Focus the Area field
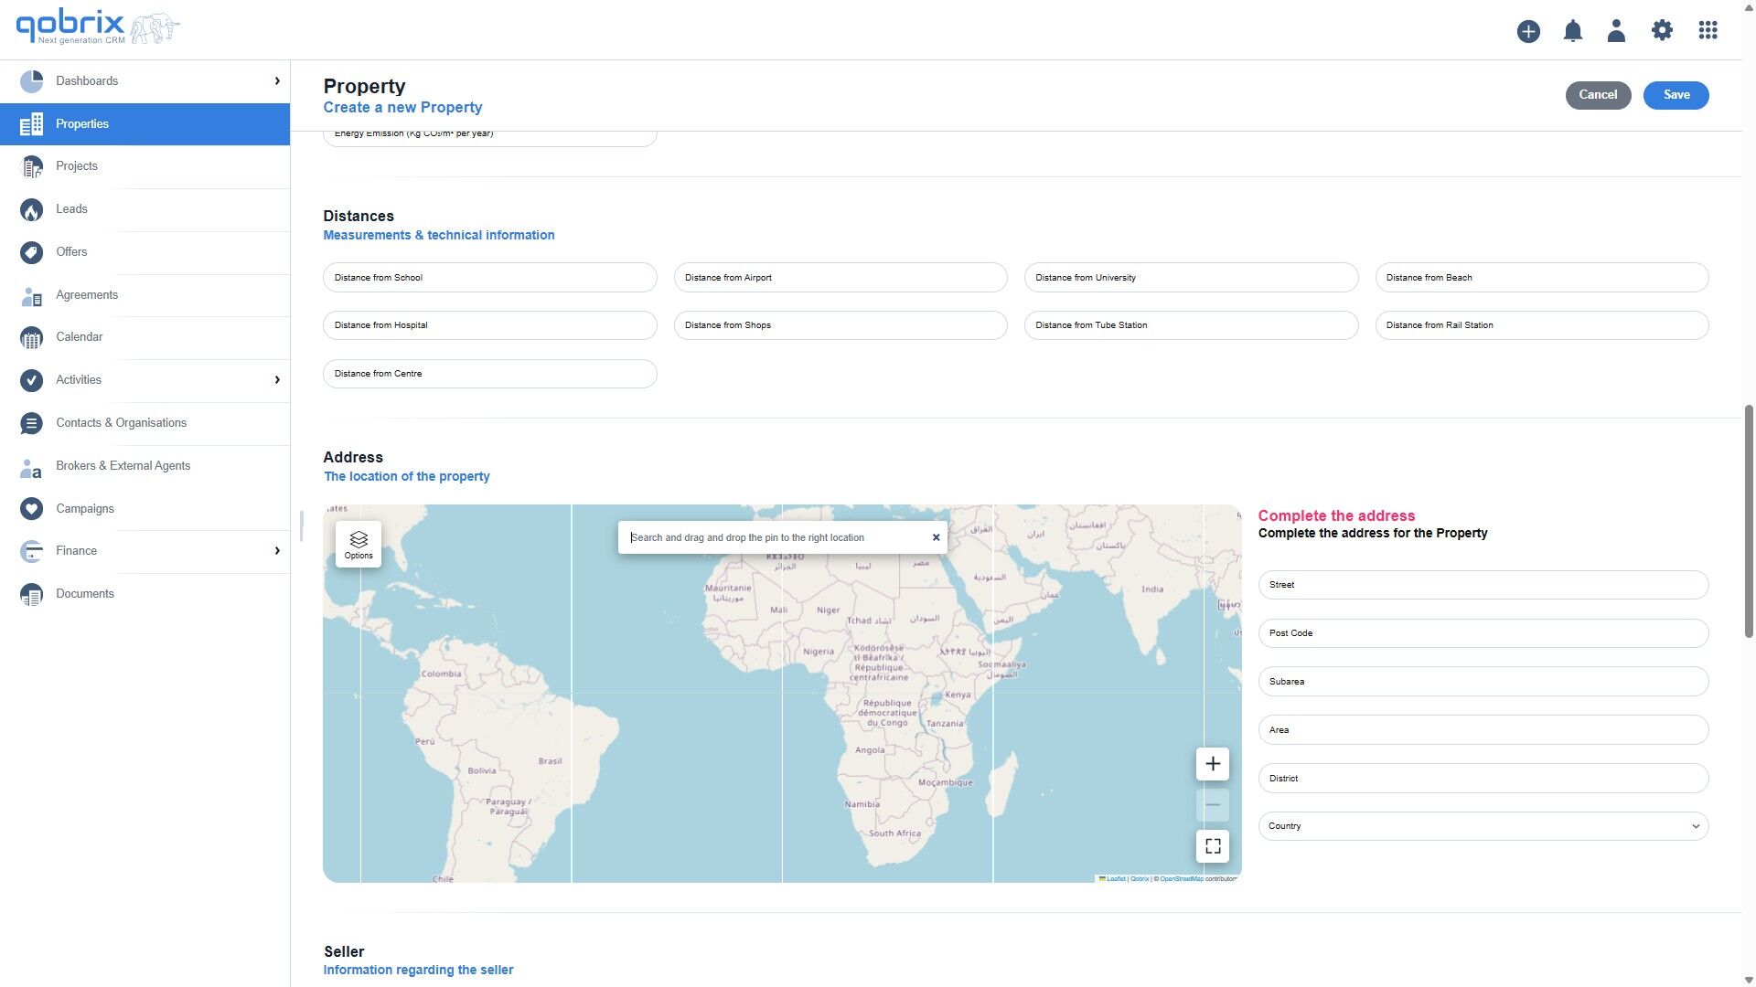This screenshot has width=1756, height=987. coord(1483,730)
